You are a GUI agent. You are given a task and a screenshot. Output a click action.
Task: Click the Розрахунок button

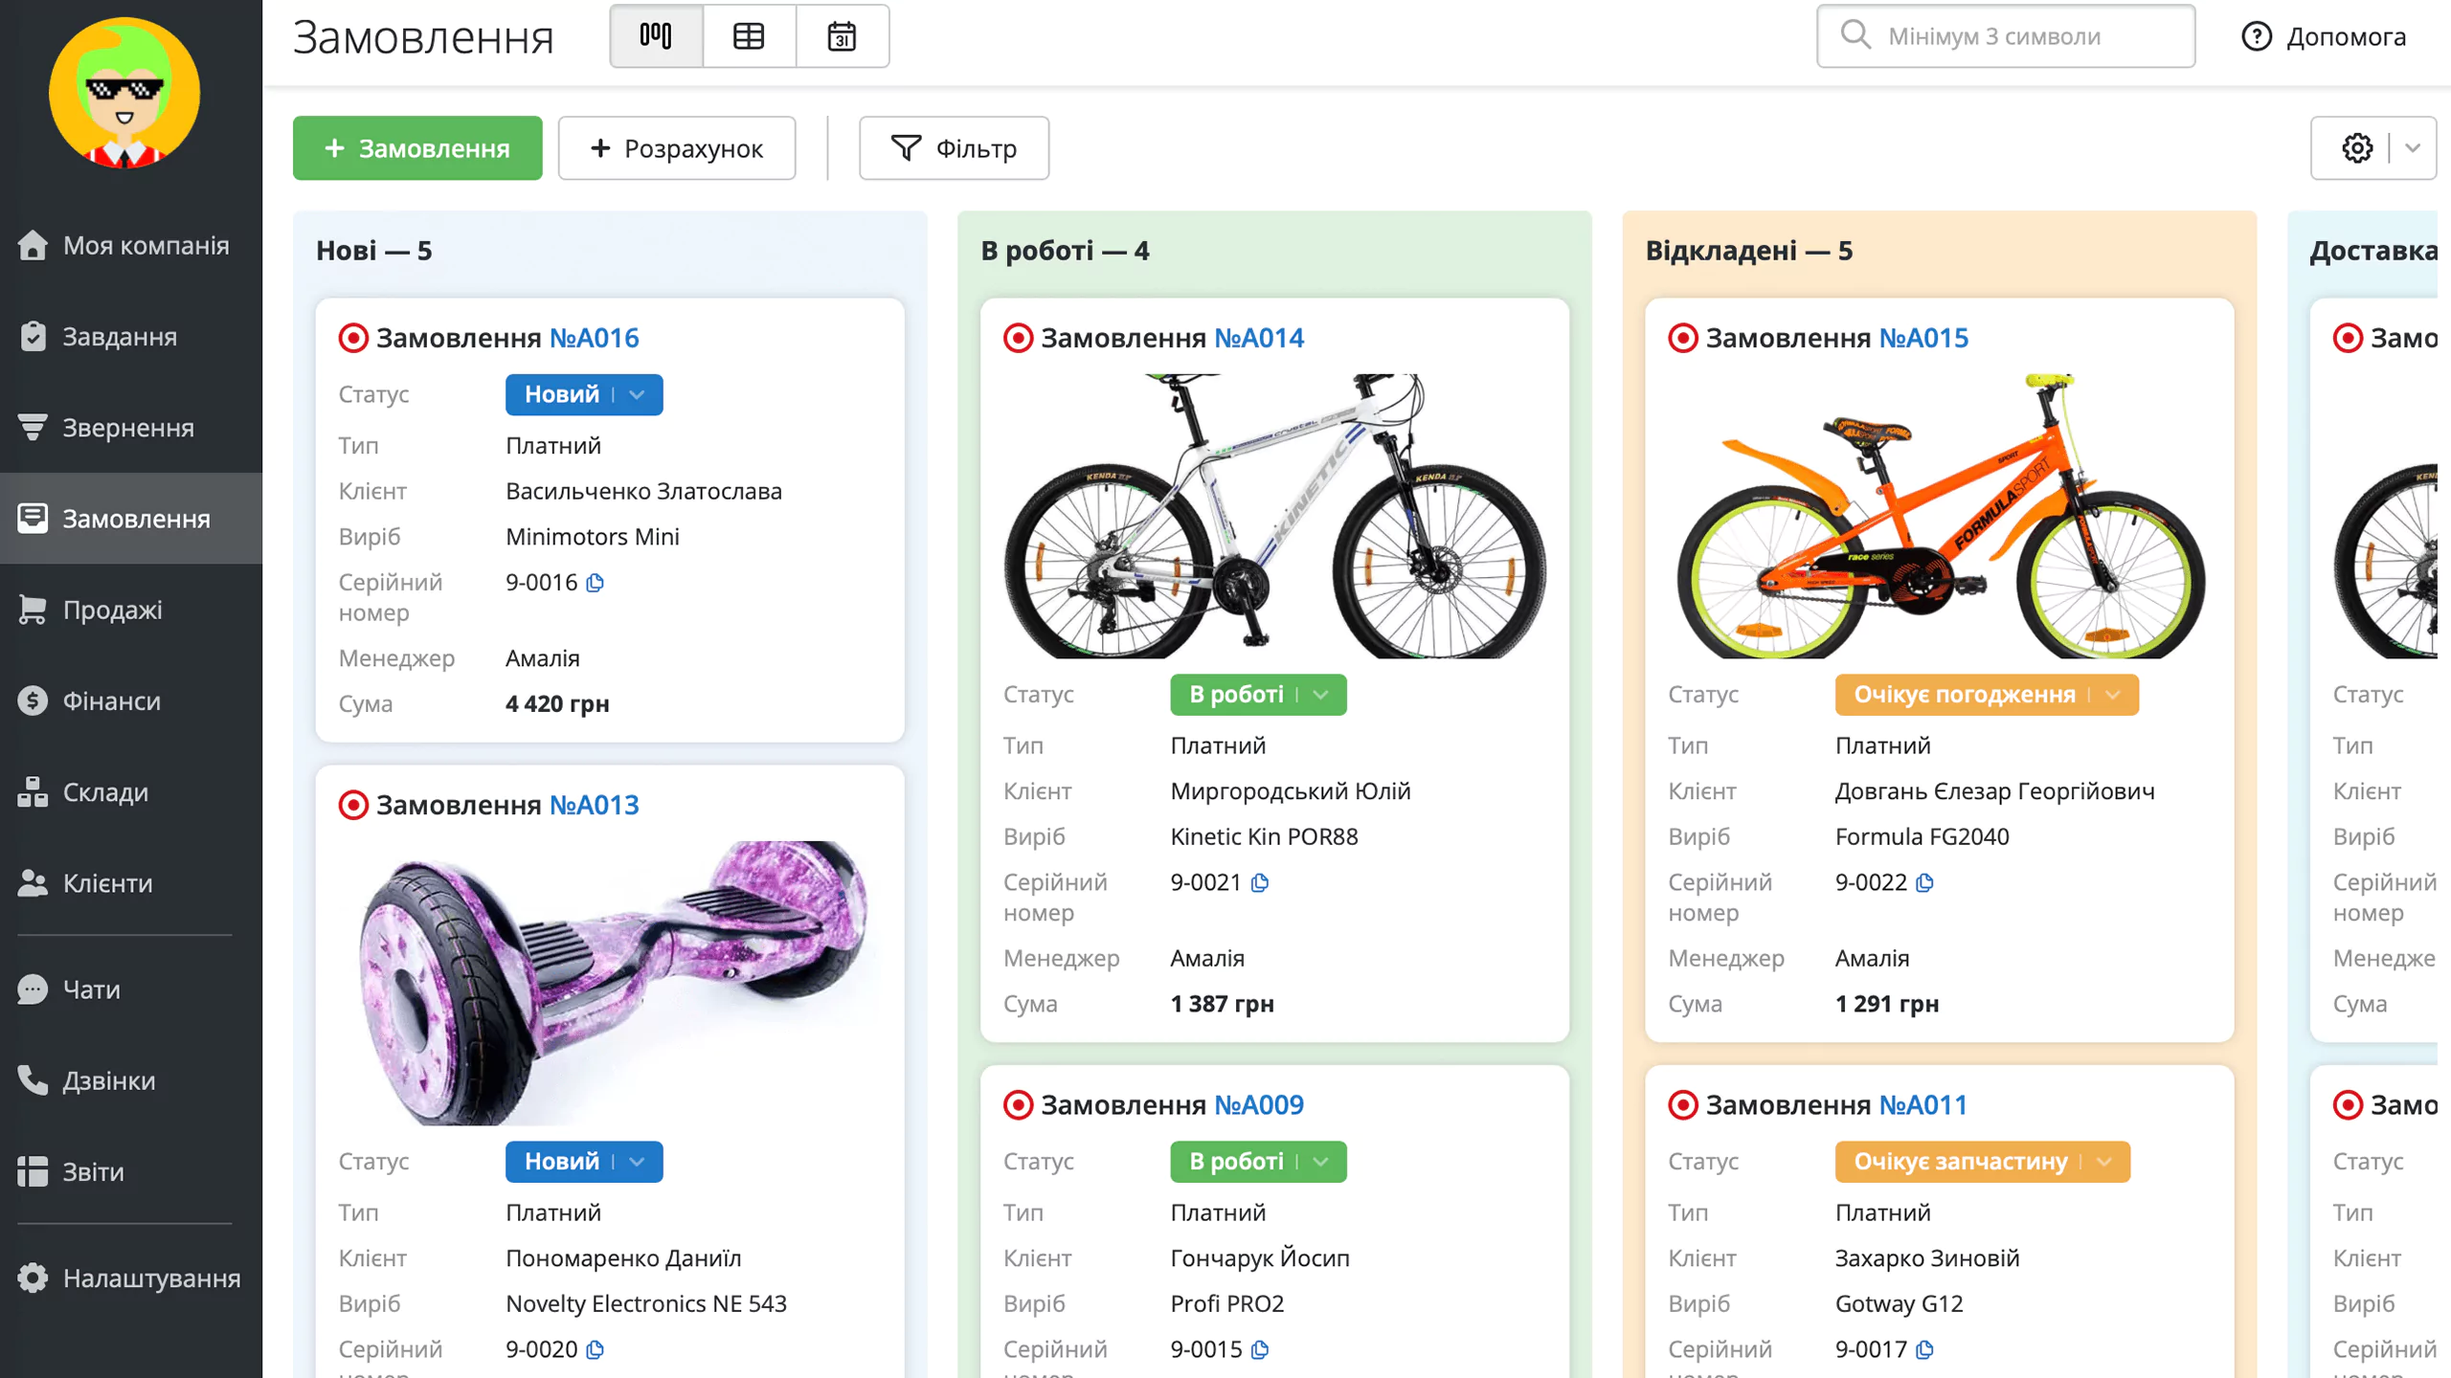[677, 148]
